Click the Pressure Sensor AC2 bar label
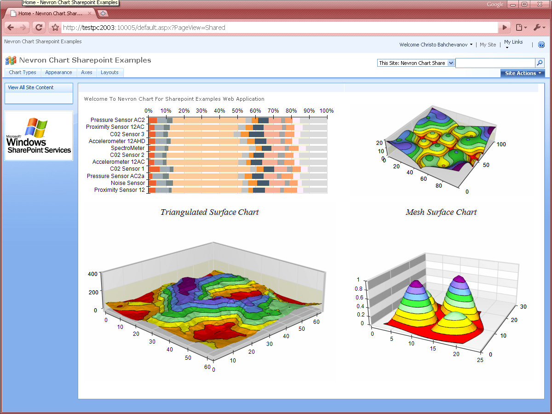 click(117, 120)
